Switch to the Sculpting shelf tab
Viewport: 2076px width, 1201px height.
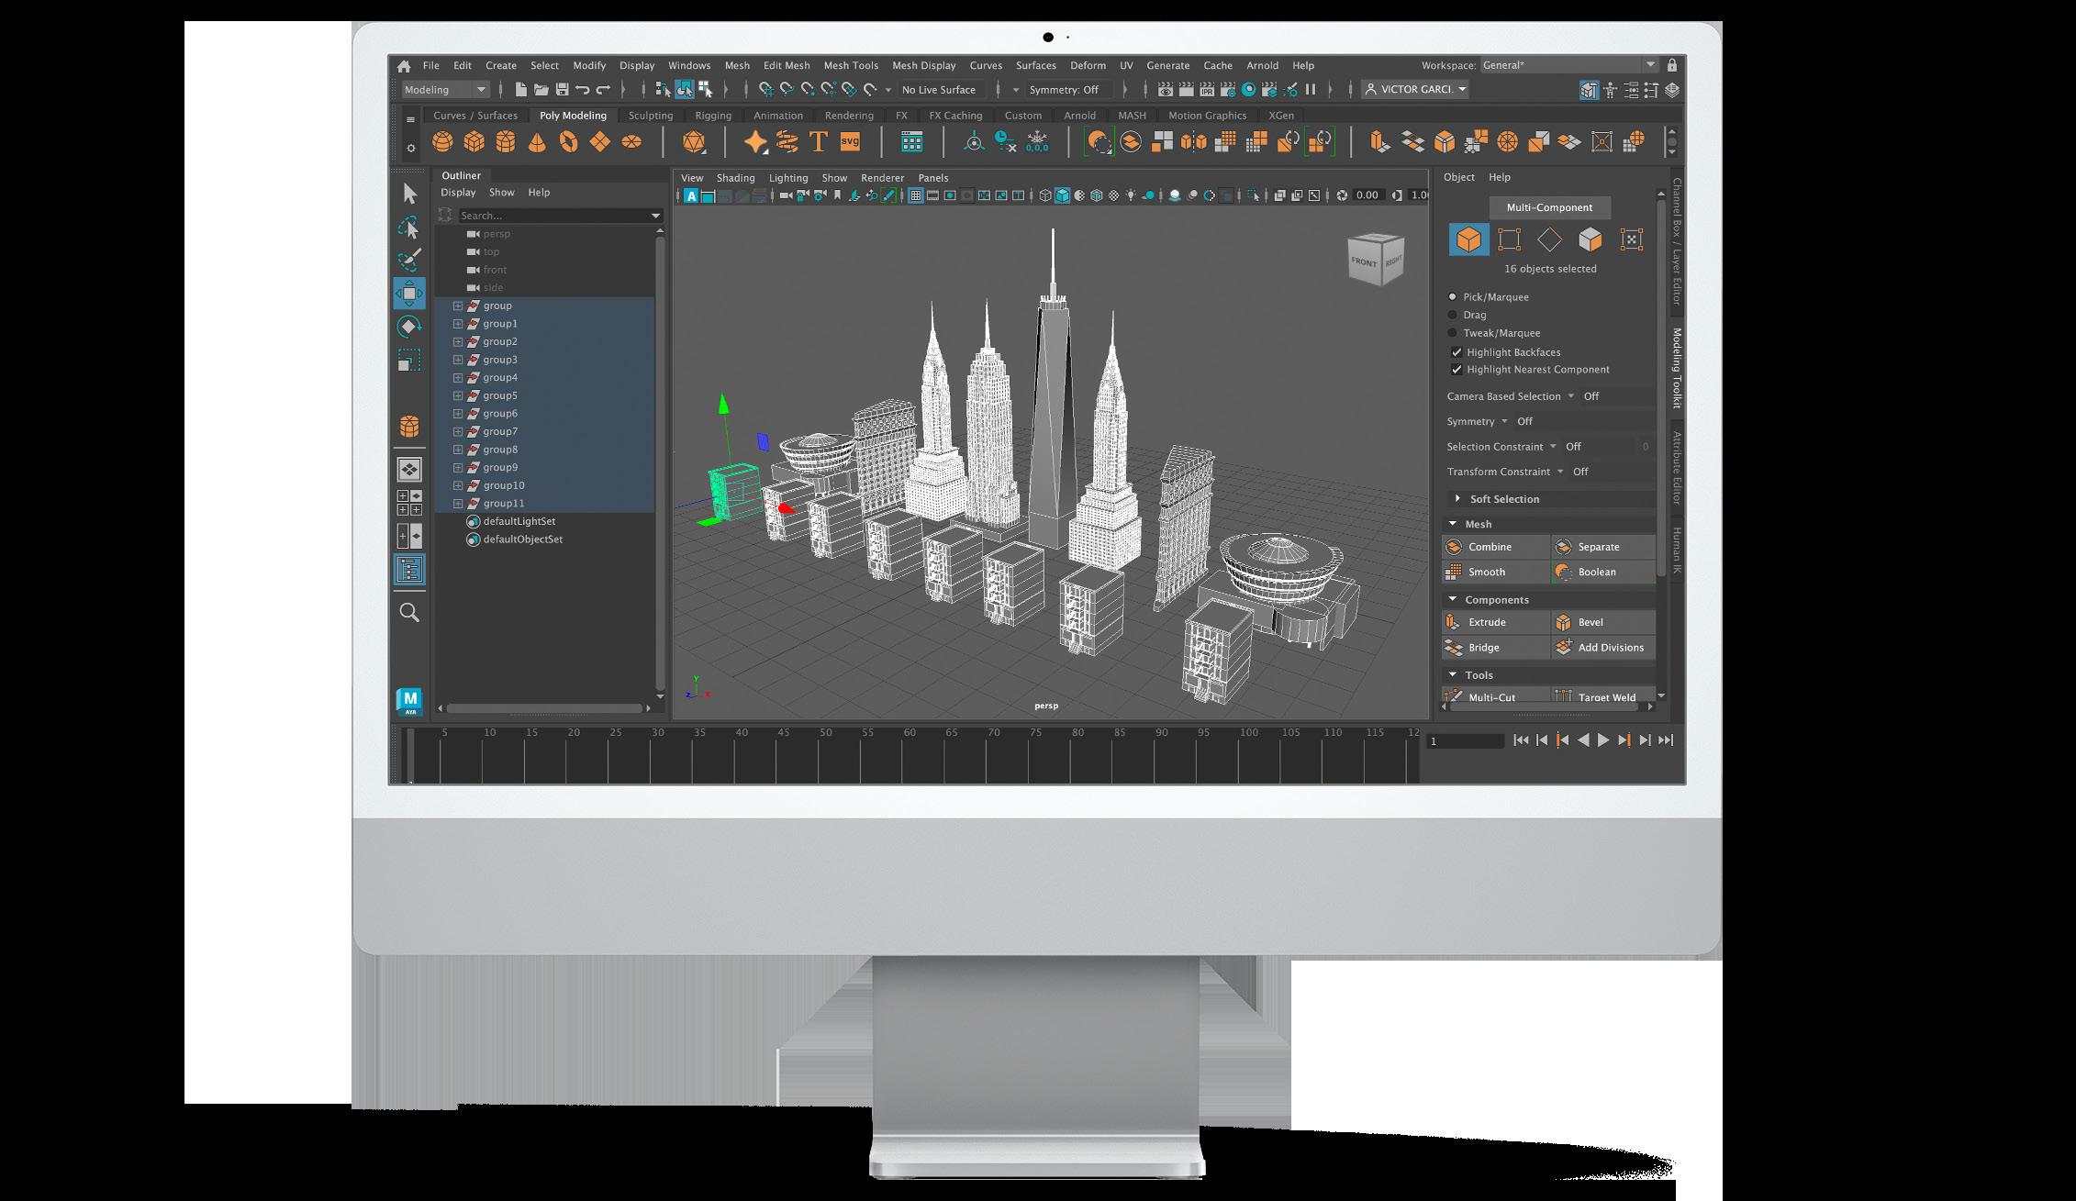(x=650, y=116)
